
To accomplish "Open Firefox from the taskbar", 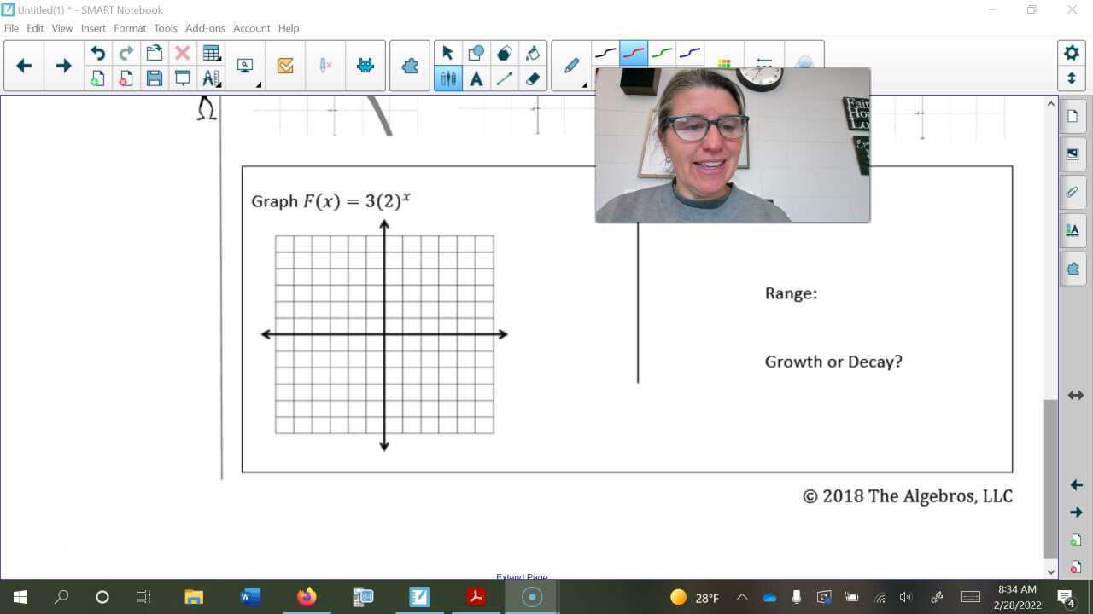I will tap(307, 597).
